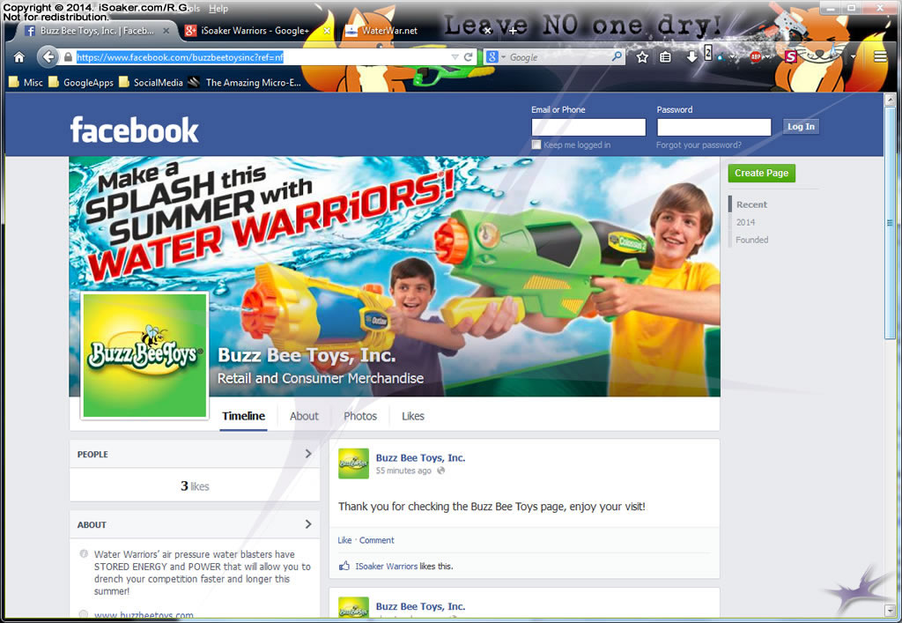Click the 3 likes count
Image resolution: width=902 pixels, height=623 pixels.
195,486
